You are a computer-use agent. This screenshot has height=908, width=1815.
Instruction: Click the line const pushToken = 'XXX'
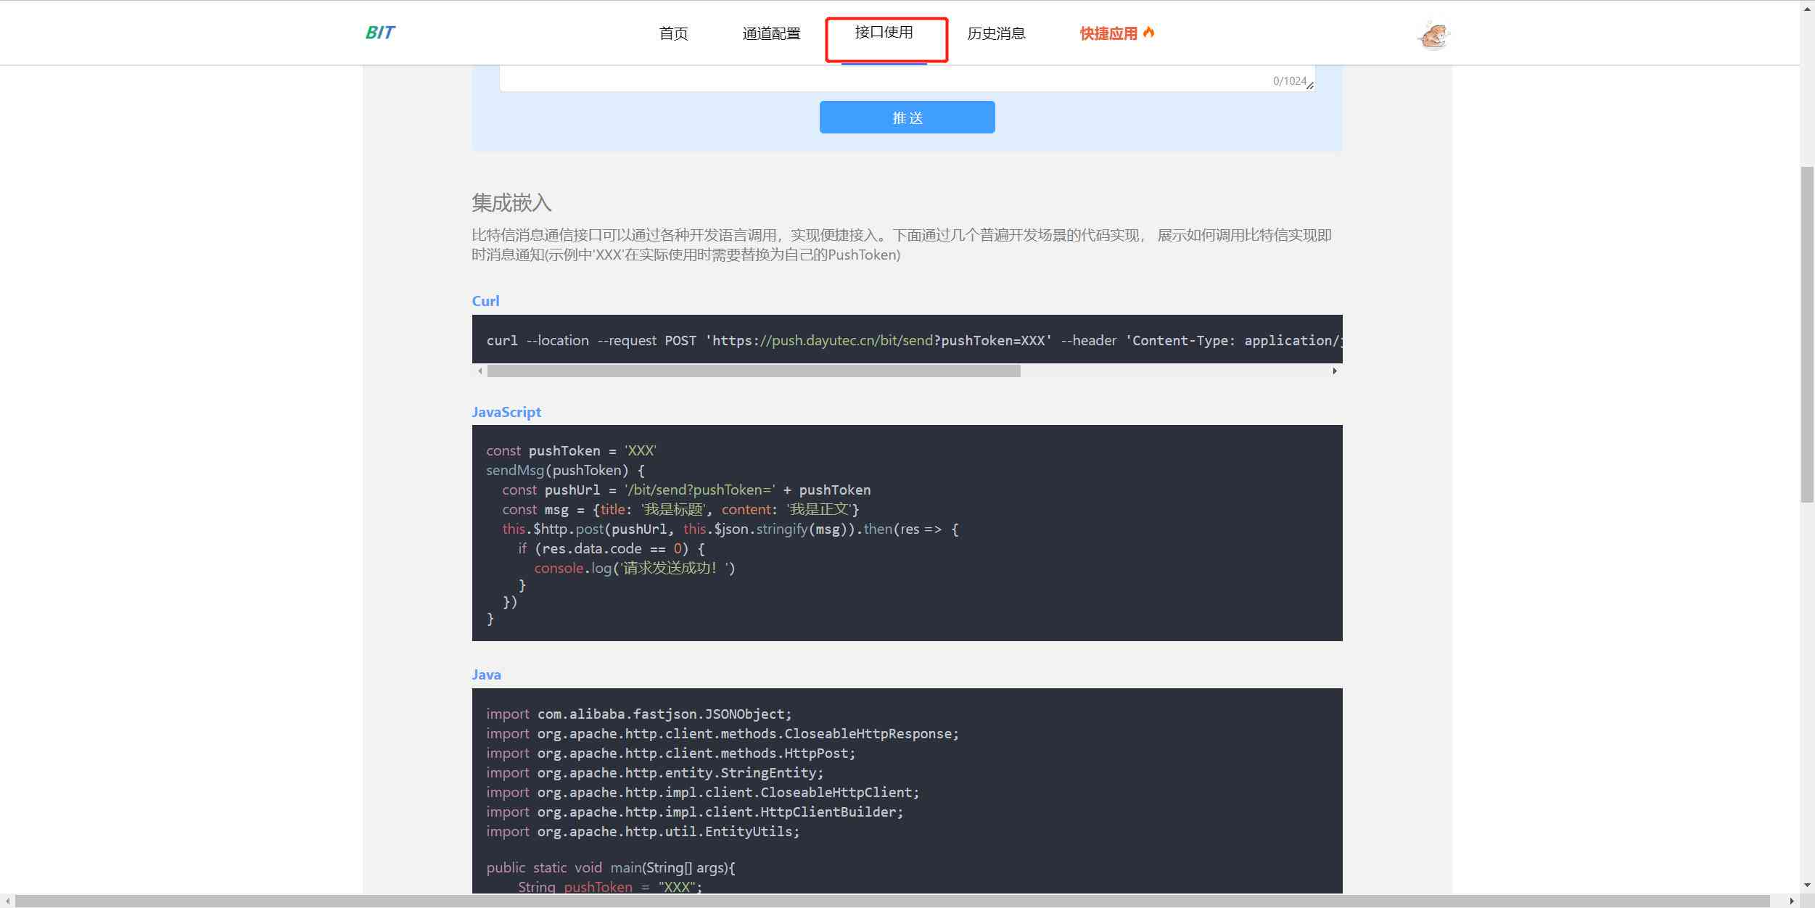[571, 451]
